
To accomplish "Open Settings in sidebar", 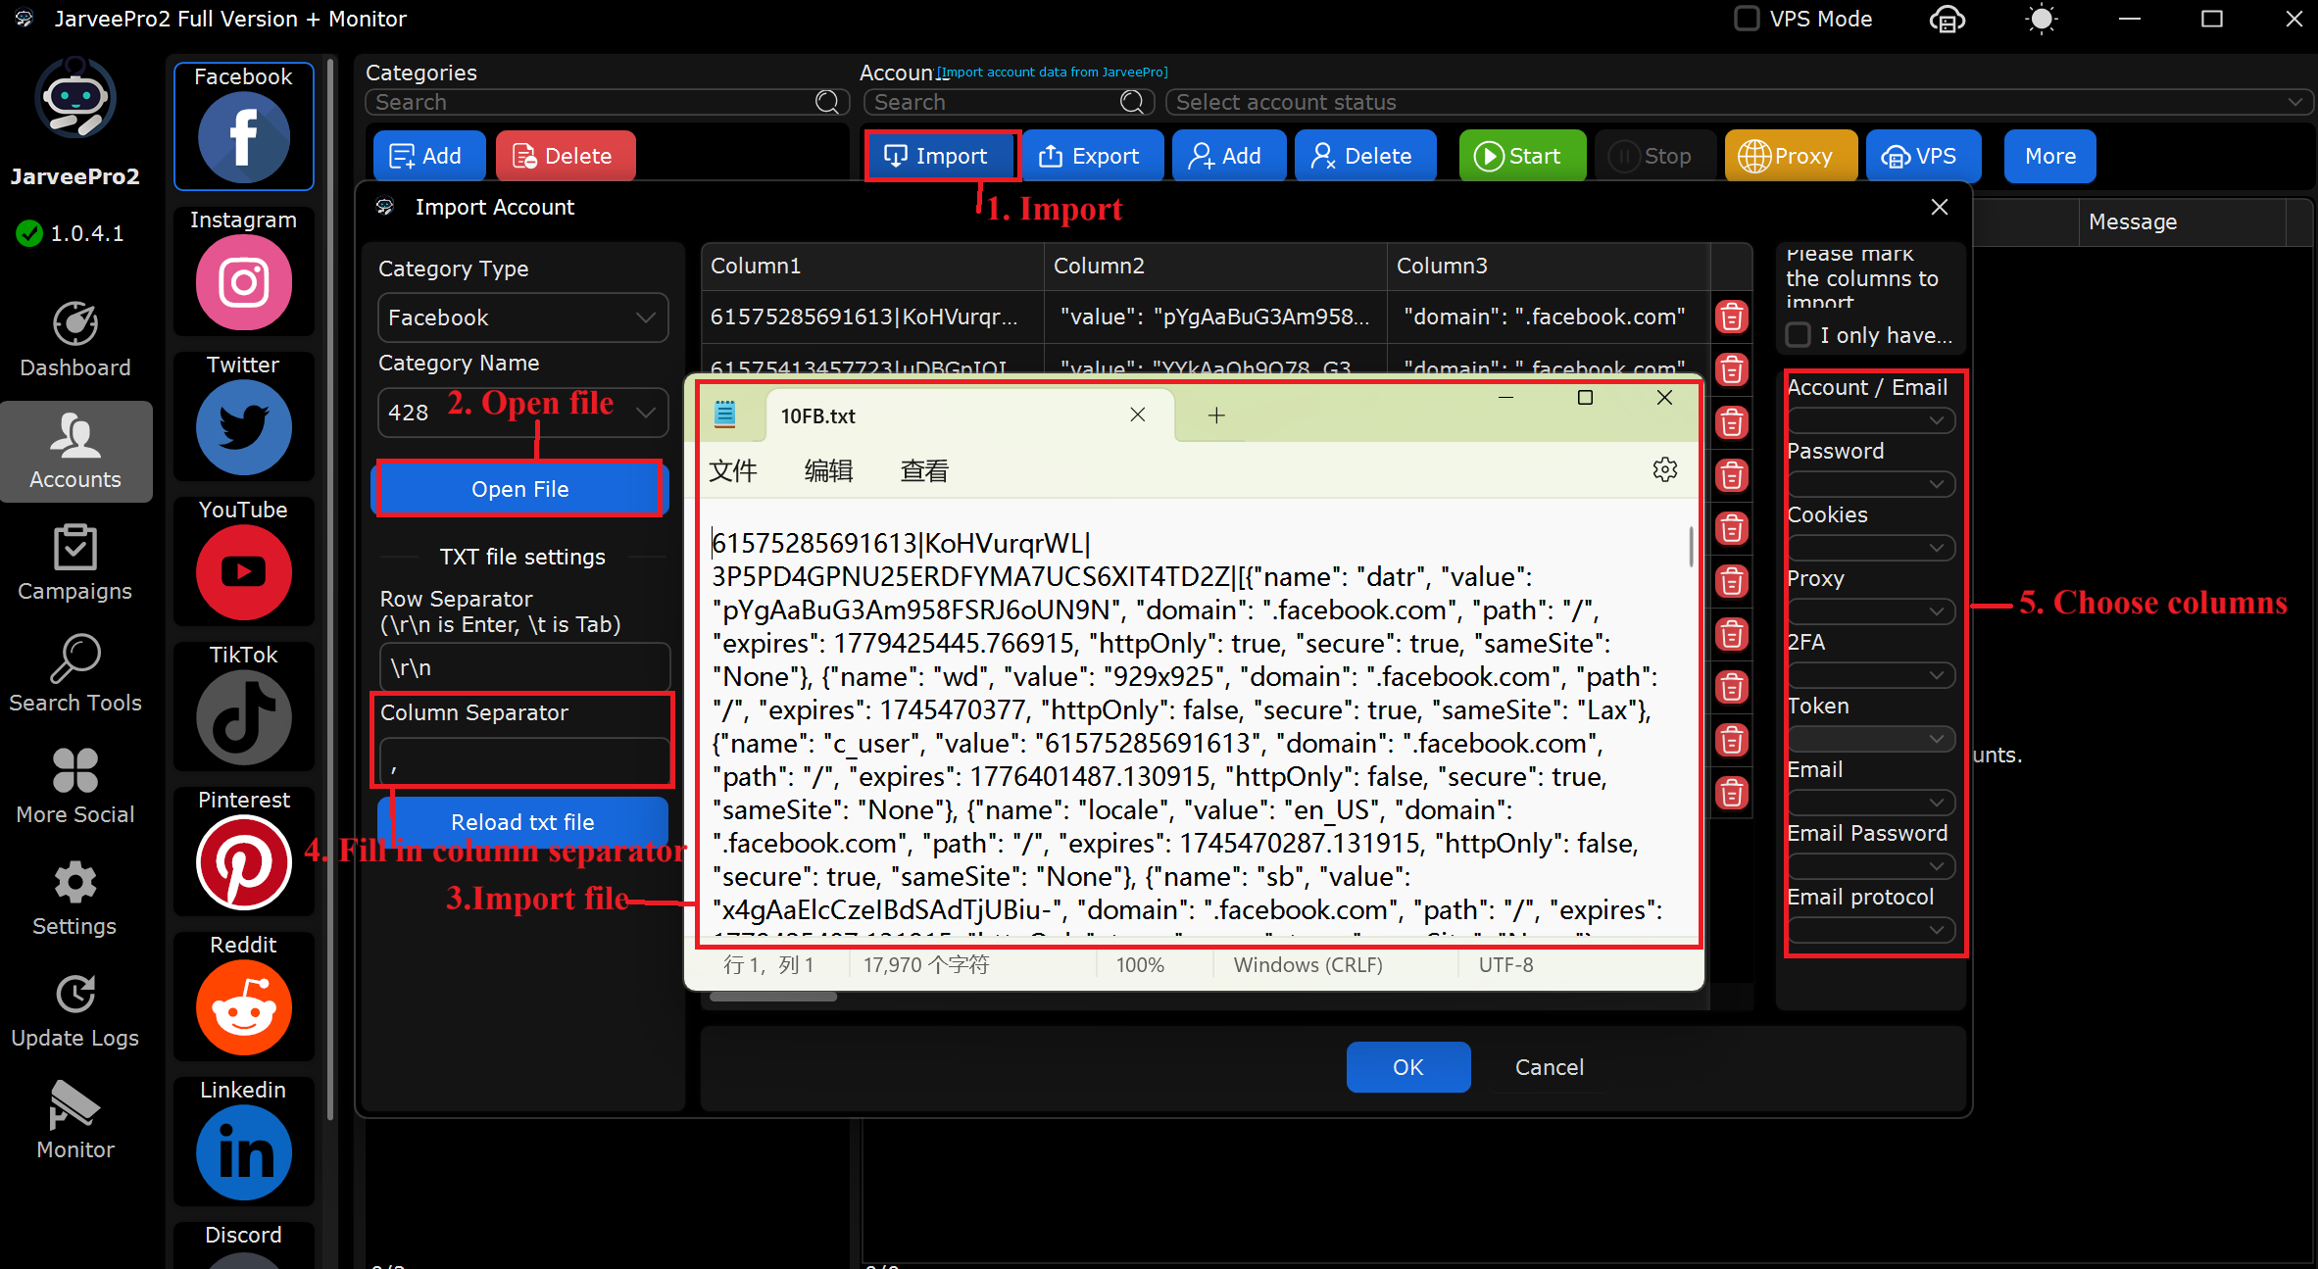I will 75,898.
